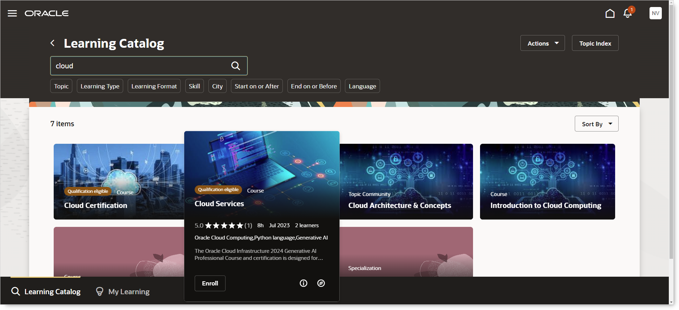The width and height of the screenshot is (679, 310).
Task: Click the Oracle logo
Action: [x=47, y=13]
